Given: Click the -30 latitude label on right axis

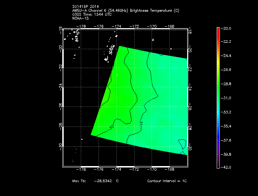Looking at the screenshot, I should pos(190,146).
